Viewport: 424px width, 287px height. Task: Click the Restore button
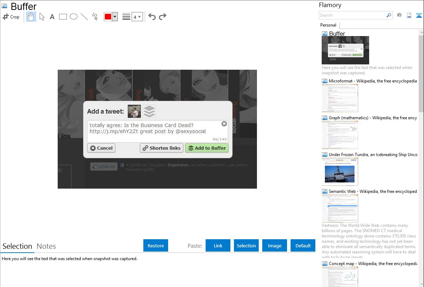click(156, 246)
